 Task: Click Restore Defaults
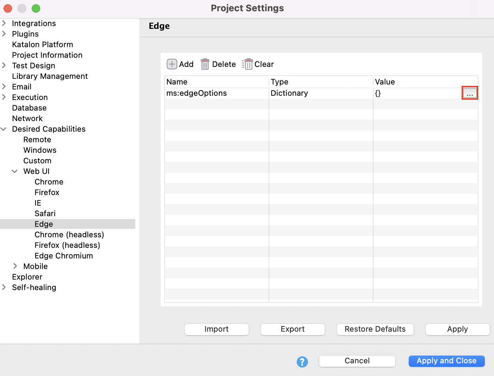375,329
